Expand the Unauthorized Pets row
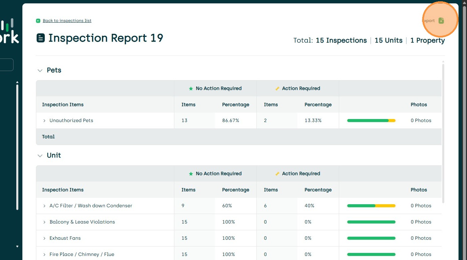467x260 pixels. tap(44, 121)
